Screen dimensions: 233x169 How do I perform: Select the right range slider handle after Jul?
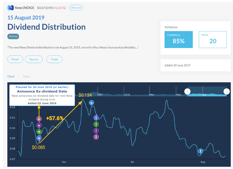226,92
